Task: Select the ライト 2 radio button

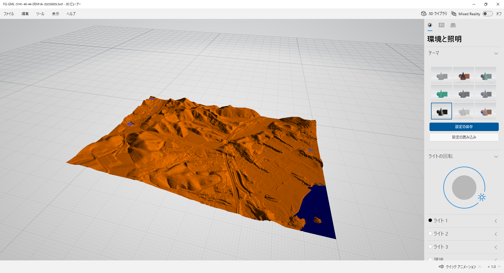Action: 430,233
